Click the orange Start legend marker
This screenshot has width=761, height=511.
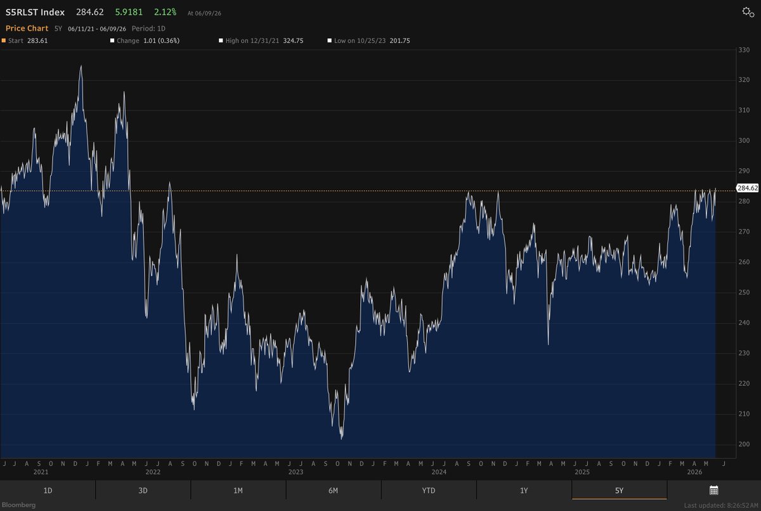point(4,41)
